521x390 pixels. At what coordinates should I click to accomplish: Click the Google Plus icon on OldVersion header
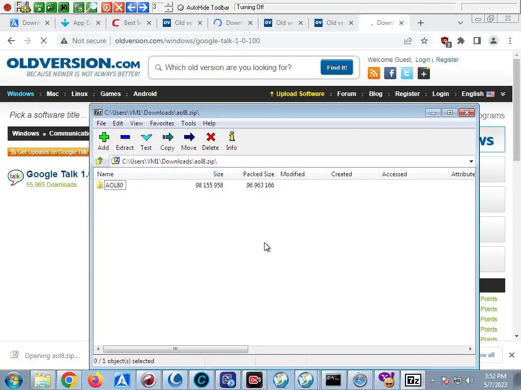click(x=424, y=73)
